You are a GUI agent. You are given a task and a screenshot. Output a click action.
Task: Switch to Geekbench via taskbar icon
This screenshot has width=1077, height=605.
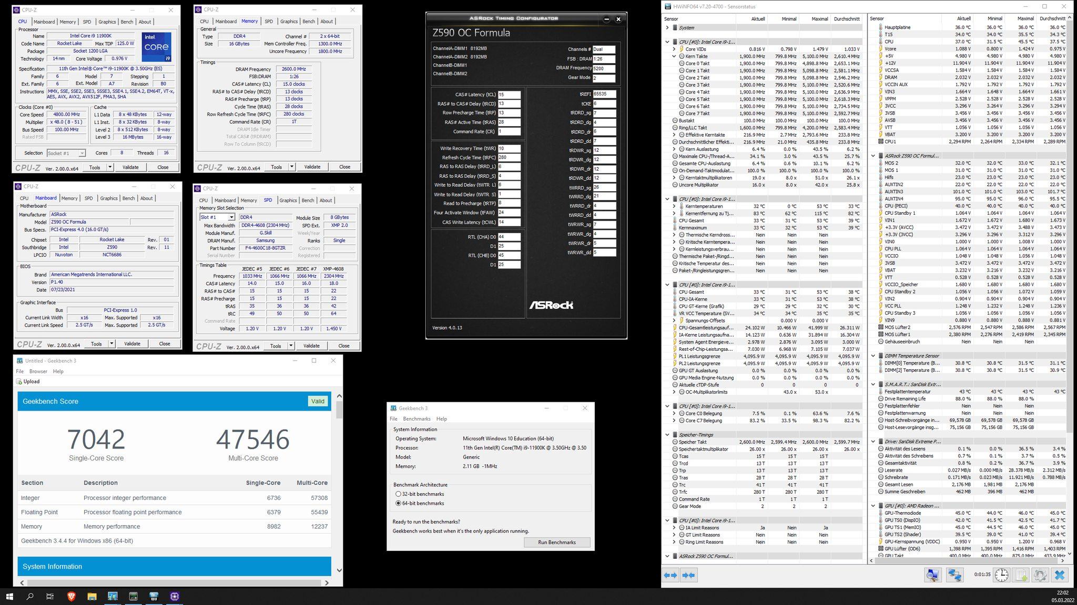click(x=113, y=596)
